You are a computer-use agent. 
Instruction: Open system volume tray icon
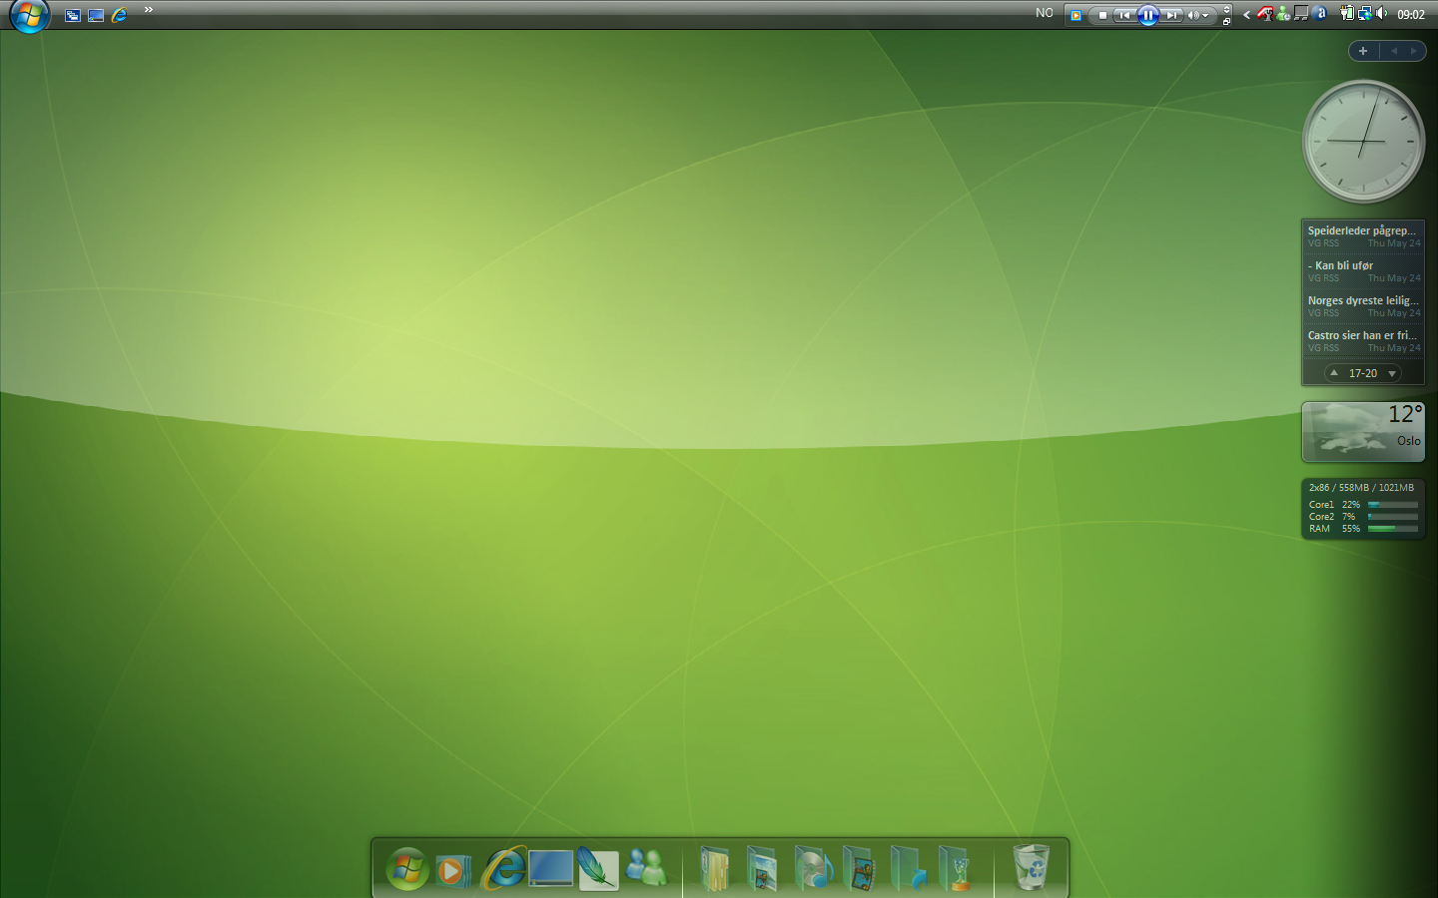[1382, 13]
